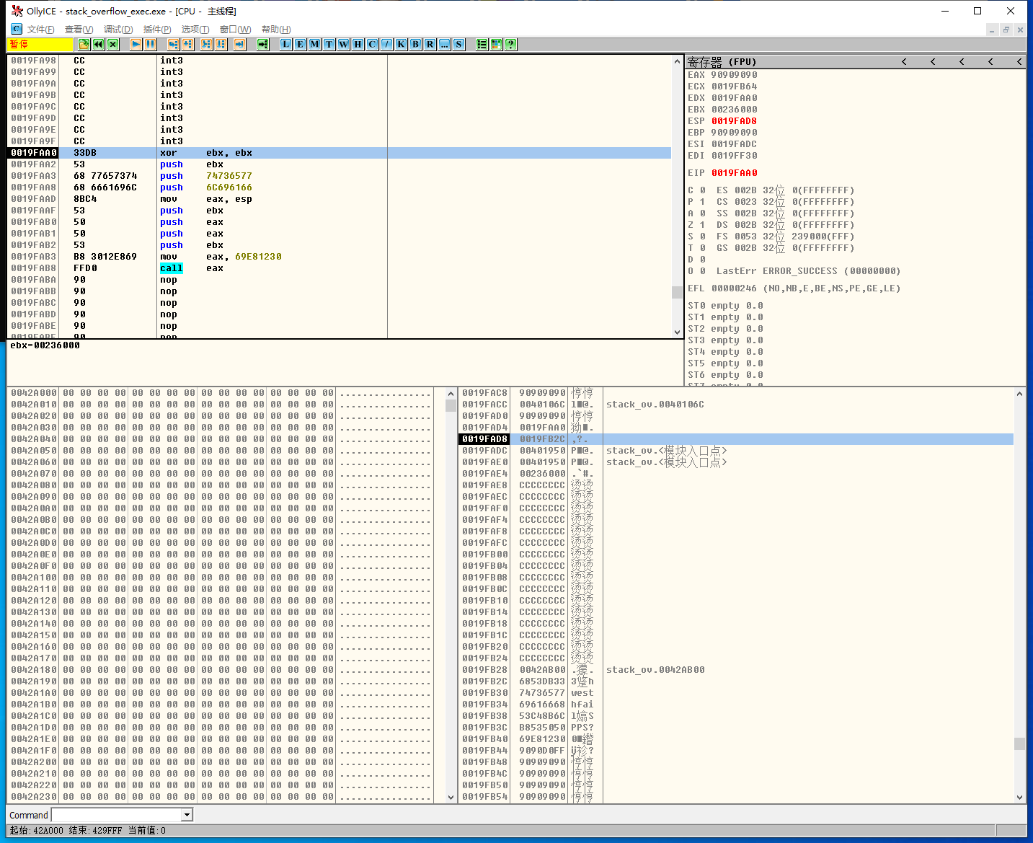Pause execution using the pause icon
This screenshot has width=1033, height=843.
(150, 45)
